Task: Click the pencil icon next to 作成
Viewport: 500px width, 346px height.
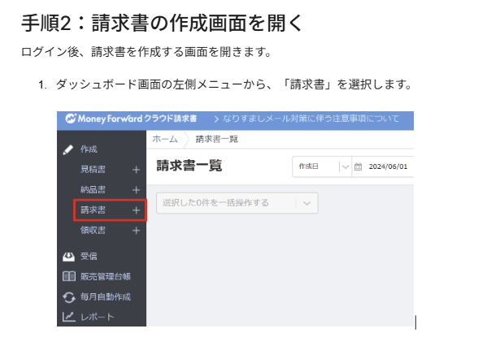Action: pyautogui.click(x=68, y=149)
